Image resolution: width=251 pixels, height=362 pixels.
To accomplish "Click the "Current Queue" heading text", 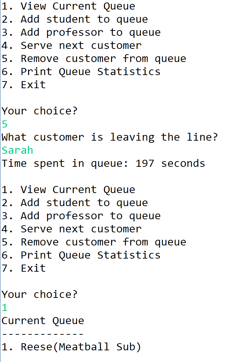I will tap(43, 321).
